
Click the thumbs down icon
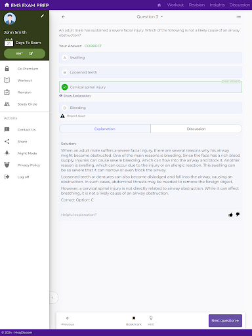point(238,215)
